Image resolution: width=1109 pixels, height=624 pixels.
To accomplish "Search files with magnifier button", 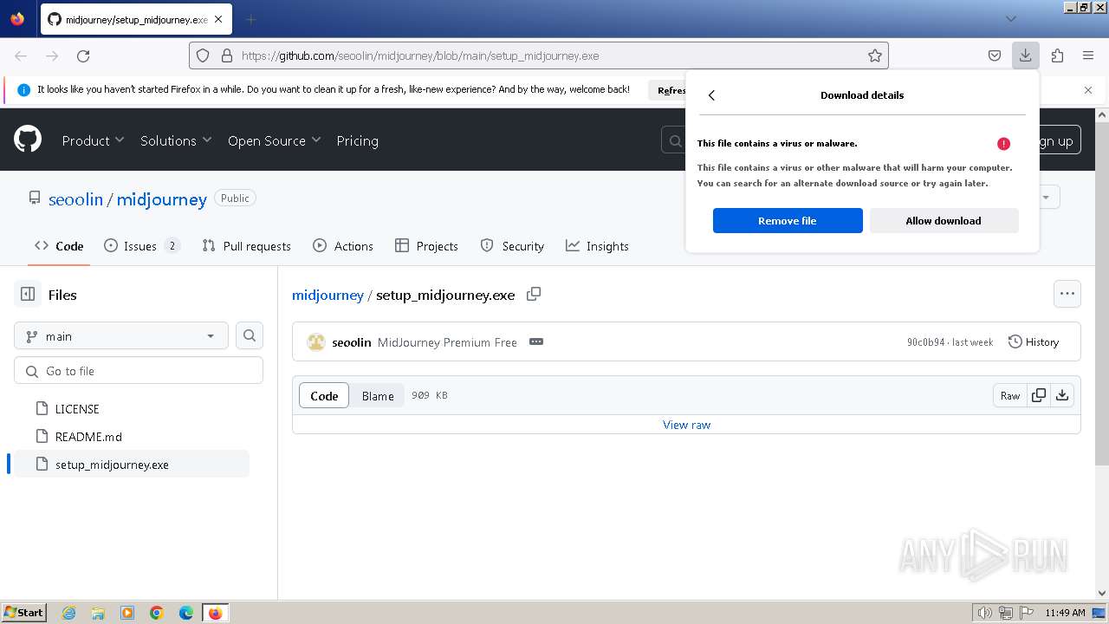I will click(250, 335).
